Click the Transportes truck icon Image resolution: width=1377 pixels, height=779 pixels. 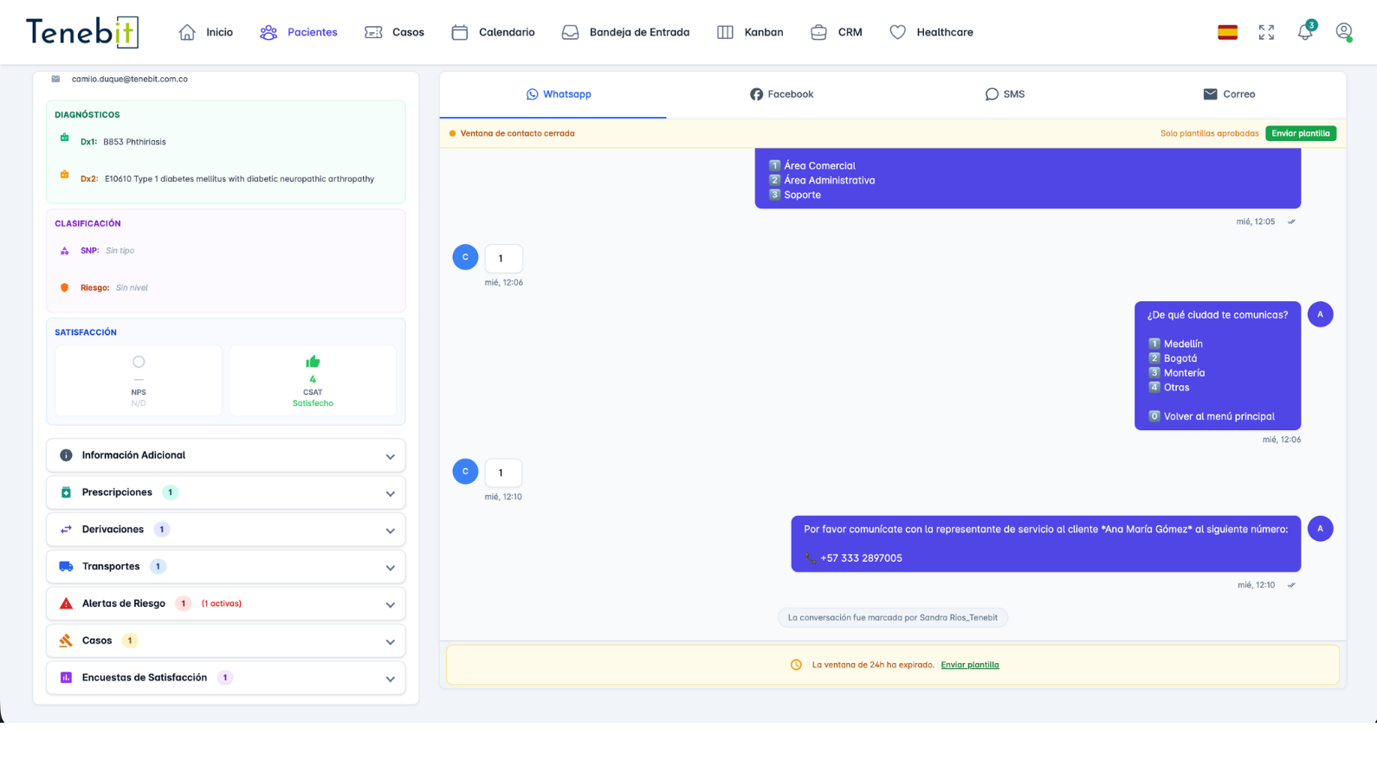(66, 567)
